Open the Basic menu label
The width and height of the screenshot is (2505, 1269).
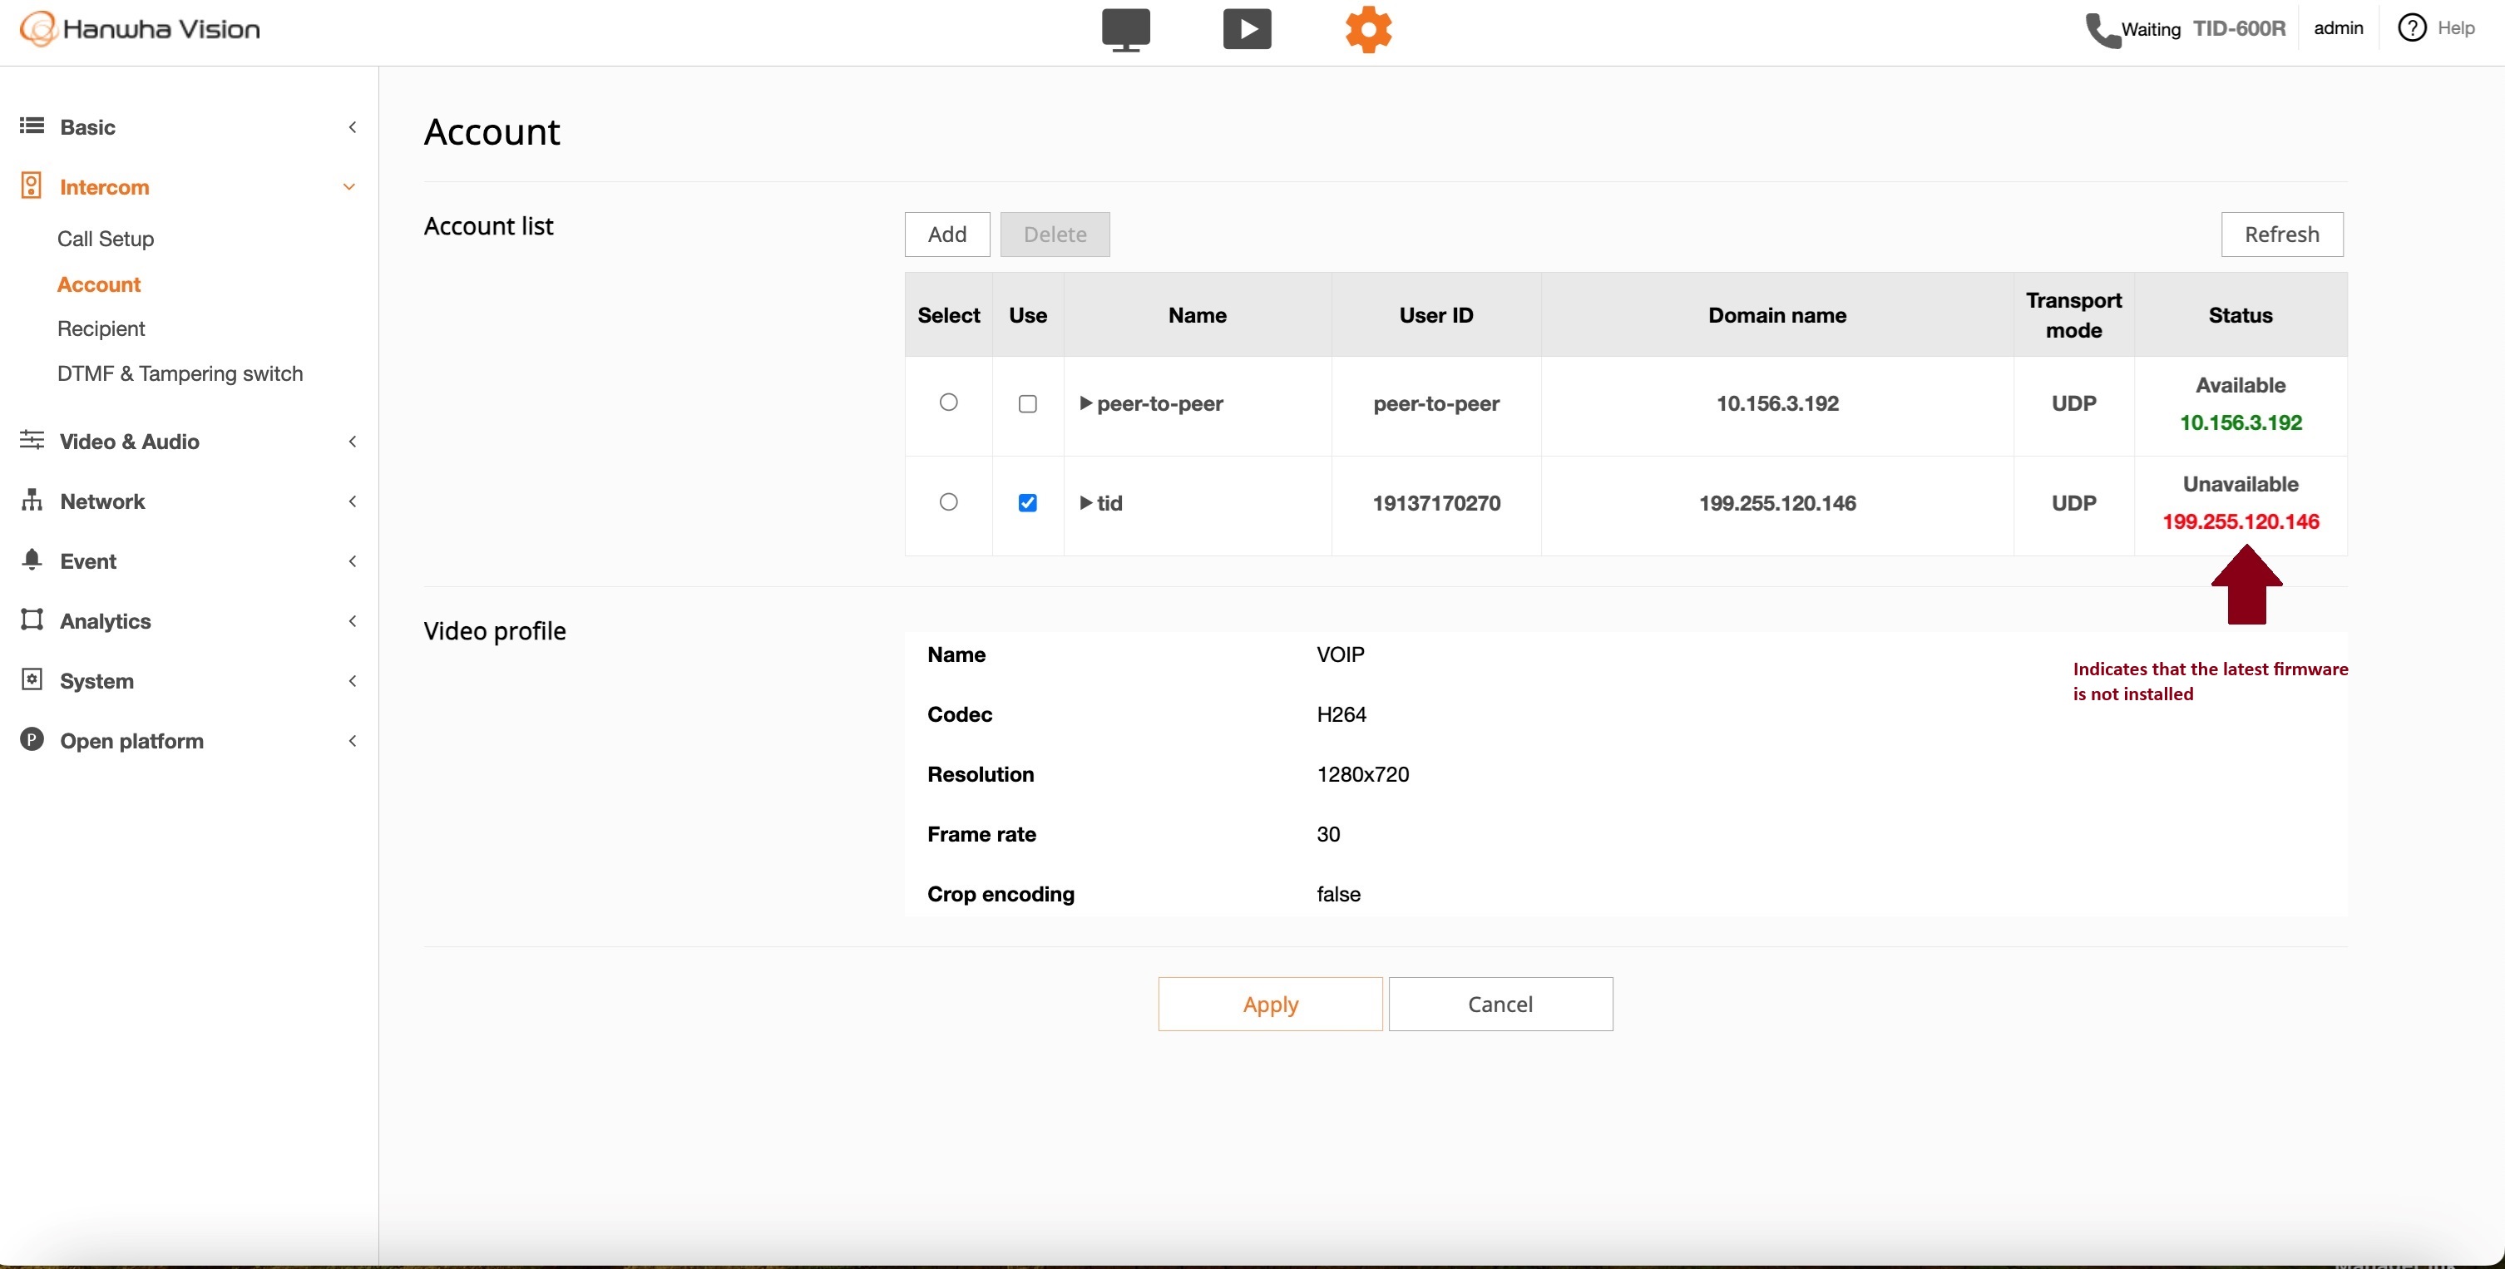tap(87, 126)
